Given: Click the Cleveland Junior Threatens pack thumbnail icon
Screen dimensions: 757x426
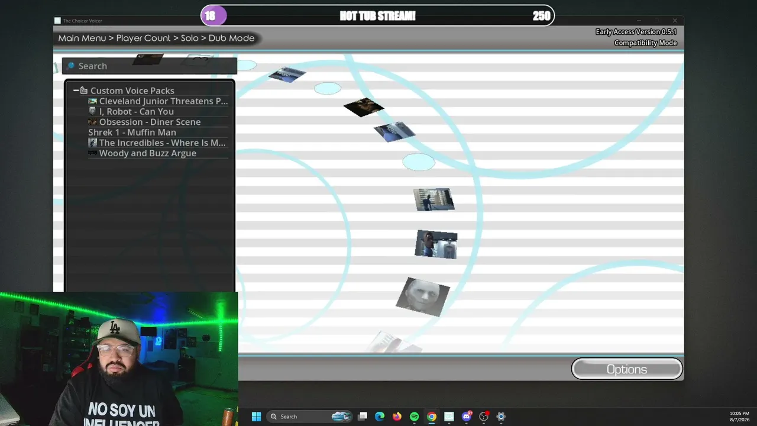Looking at the screenshot, I should [x=92, y=101].
